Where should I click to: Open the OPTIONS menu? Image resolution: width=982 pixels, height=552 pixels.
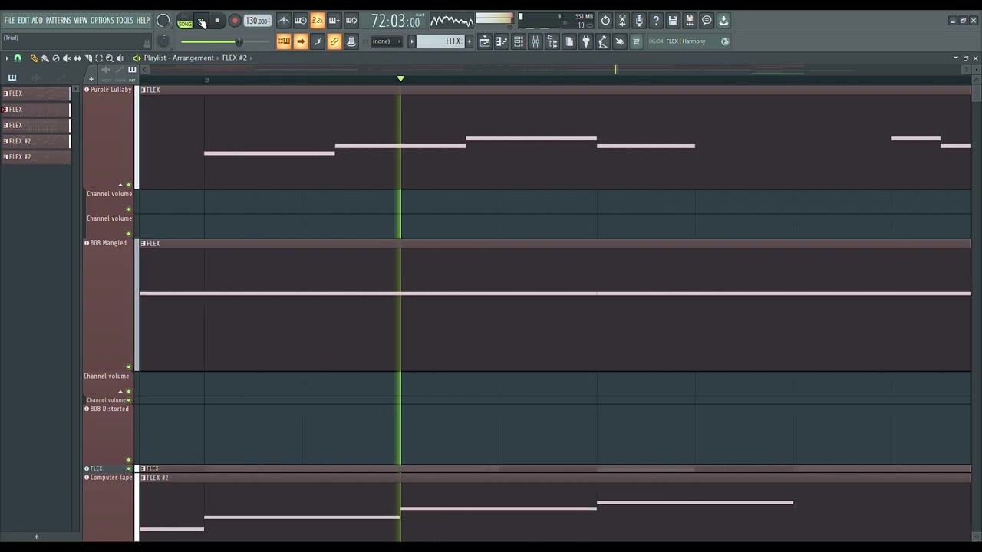[x=102, y=21]
